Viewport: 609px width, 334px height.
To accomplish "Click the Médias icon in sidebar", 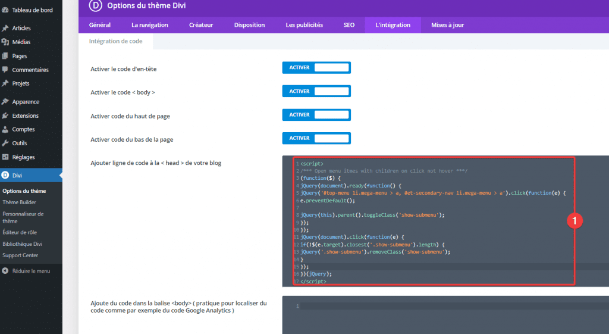I will [5, 42].
